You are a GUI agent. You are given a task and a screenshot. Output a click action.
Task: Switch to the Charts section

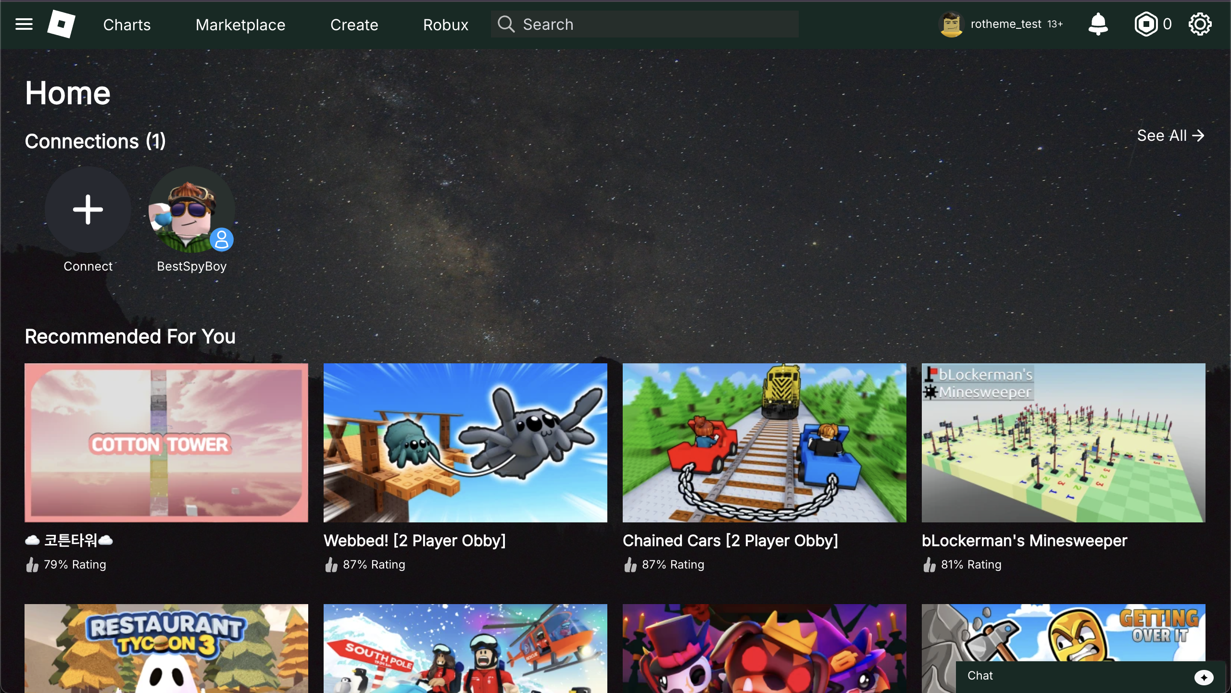(x=126, y=25)
